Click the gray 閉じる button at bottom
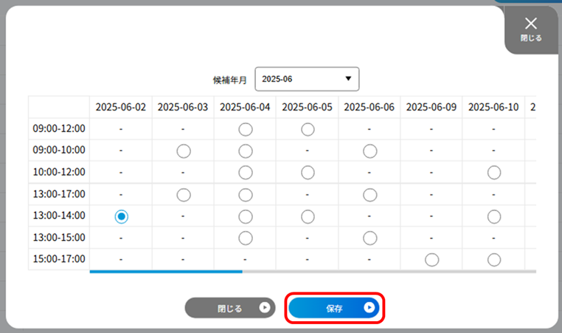The image size is (562, 333). pyautogui.click(x=230, y=308)
